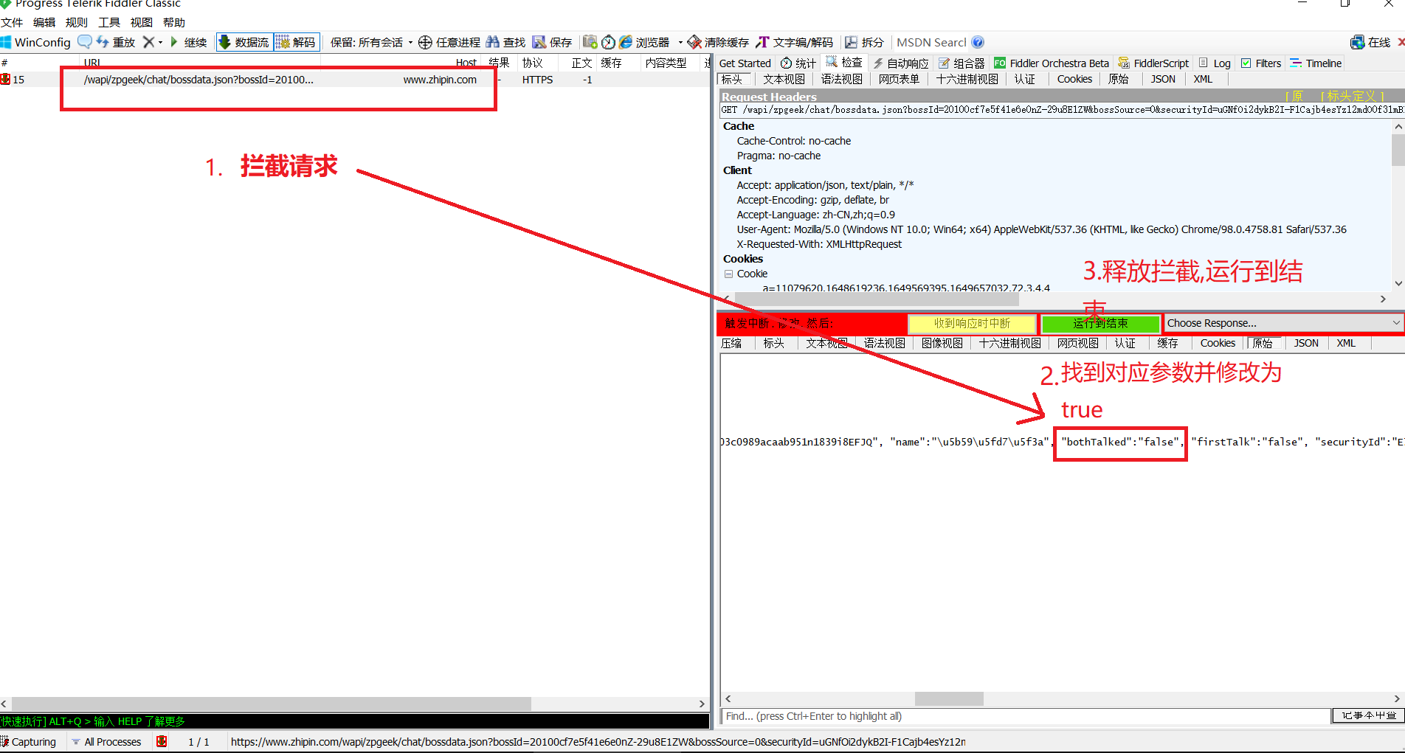
Task: Switch to the 自动响应 (AutoResponder) tab
Action: 901,63
